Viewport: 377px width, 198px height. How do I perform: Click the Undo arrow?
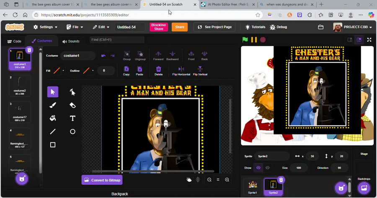(x=103, y=56)
